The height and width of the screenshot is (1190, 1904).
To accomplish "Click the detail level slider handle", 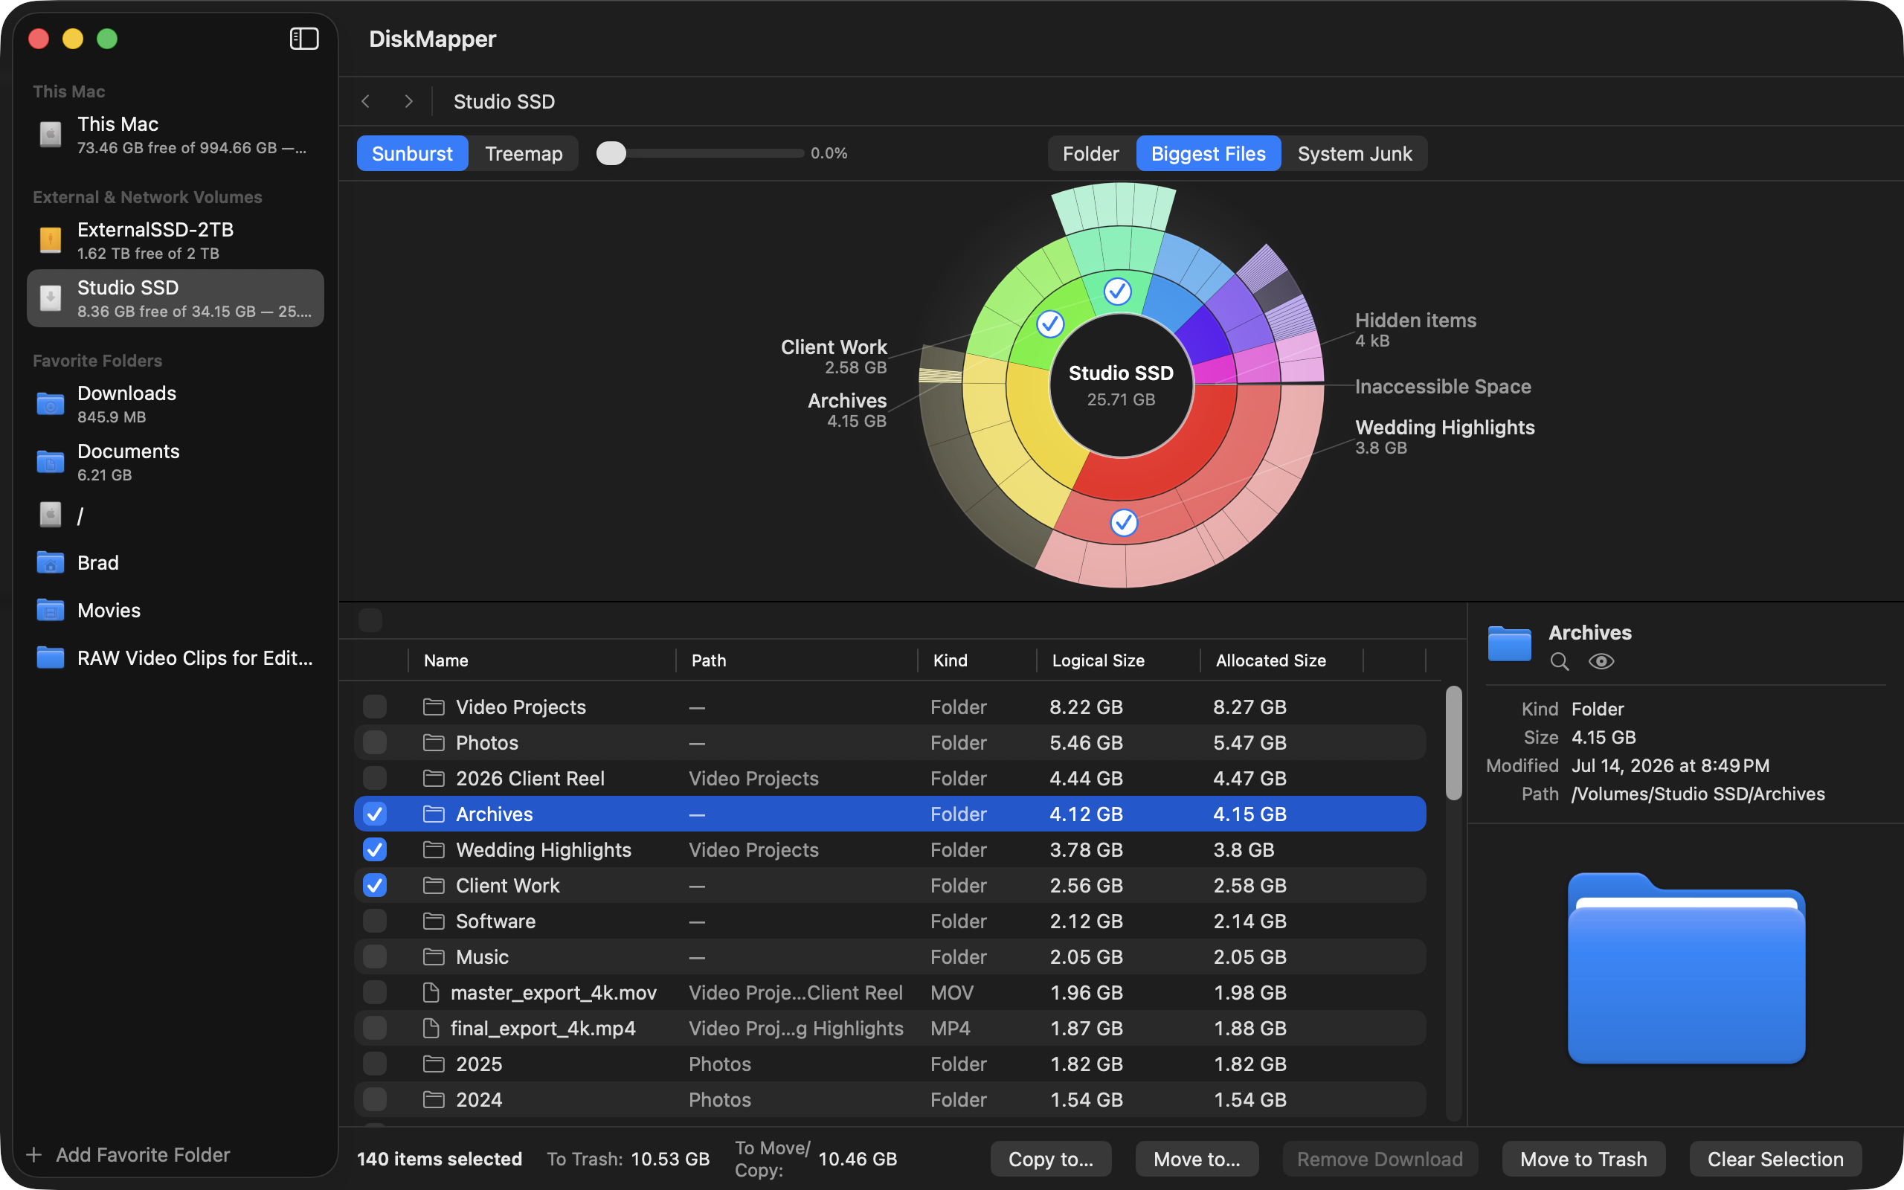I will coord(611,153).
